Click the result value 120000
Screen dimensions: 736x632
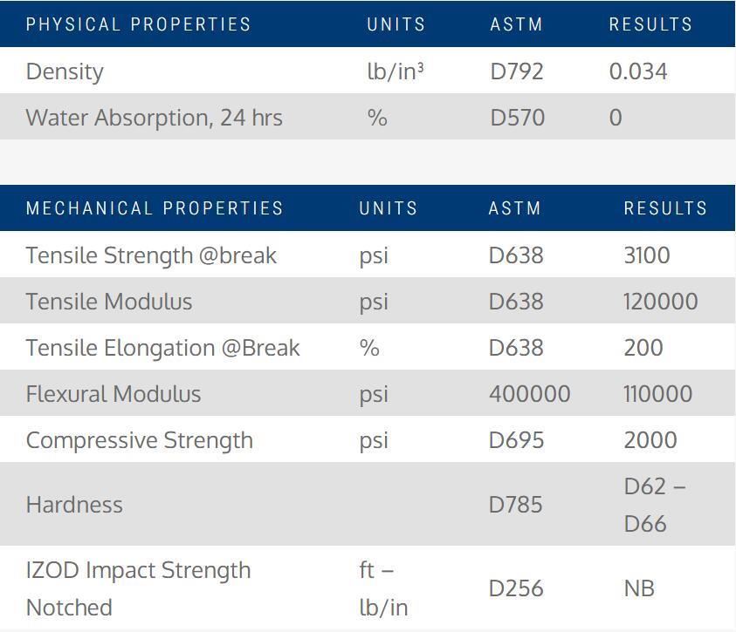click(x=660, y=302)
